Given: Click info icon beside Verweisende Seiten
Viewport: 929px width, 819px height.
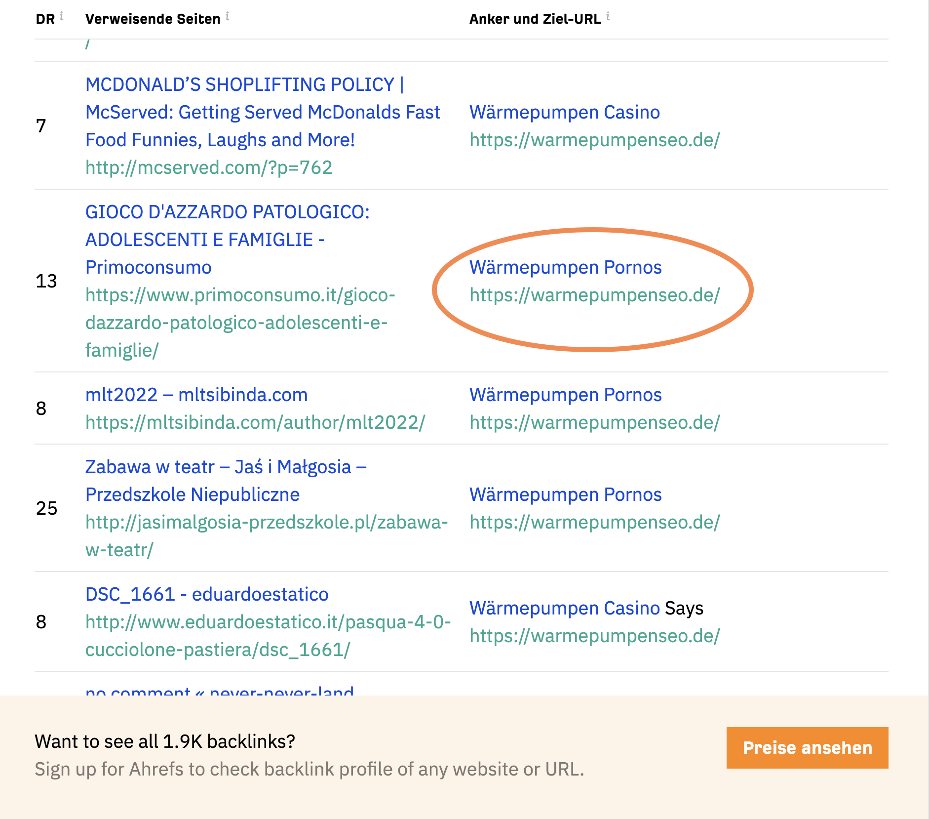Looking at the screenshot, I should coord(228,16).
